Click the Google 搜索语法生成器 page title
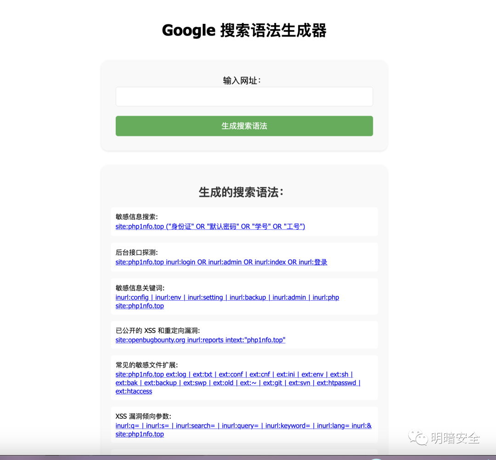This screenshot has width=496, height=460. (x=244, y=31)
